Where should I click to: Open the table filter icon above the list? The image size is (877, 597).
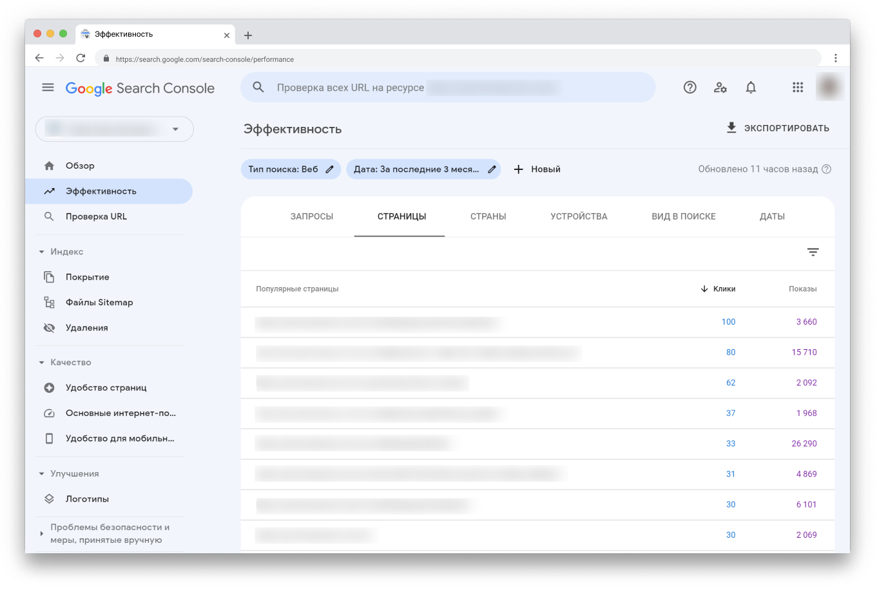(x=813, y=252)
